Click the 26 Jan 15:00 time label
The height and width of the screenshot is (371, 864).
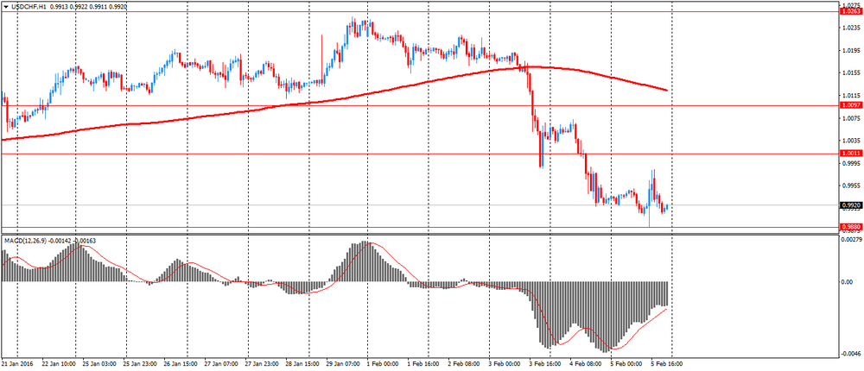click(x=179, y=364)
